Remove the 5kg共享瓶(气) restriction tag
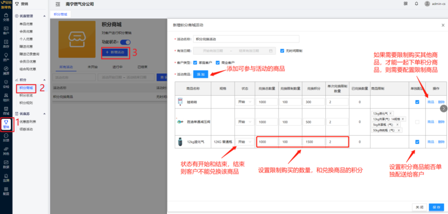 pyautogui.click(x=397, y=125)
